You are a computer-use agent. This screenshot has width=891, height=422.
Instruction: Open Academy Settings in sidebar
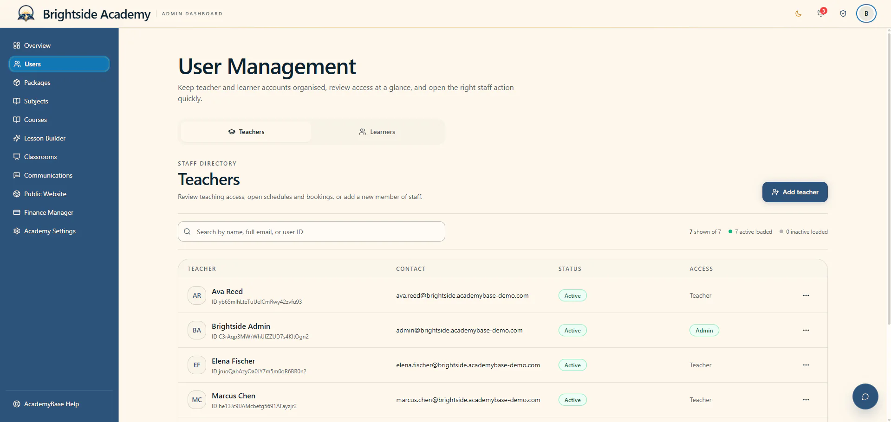coord(59,231)
